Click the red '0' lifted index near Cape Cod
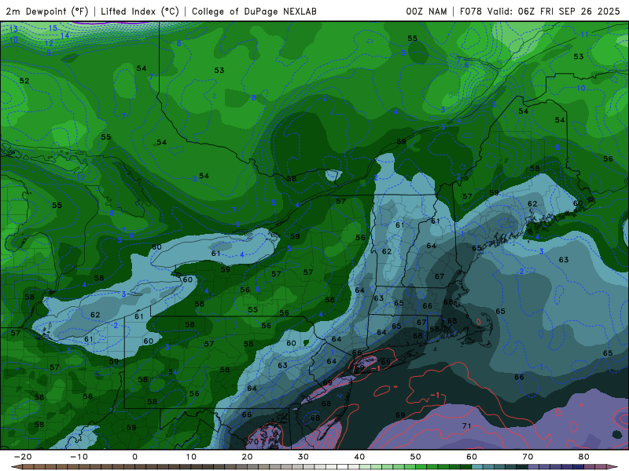 click(479, 322)
